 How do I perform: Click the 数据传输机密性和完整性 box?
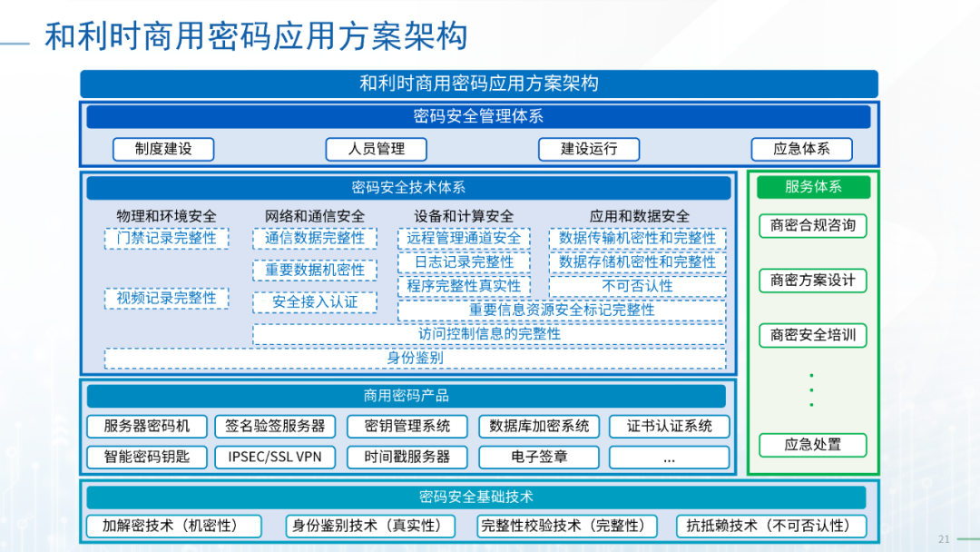(x=638, y=238)
